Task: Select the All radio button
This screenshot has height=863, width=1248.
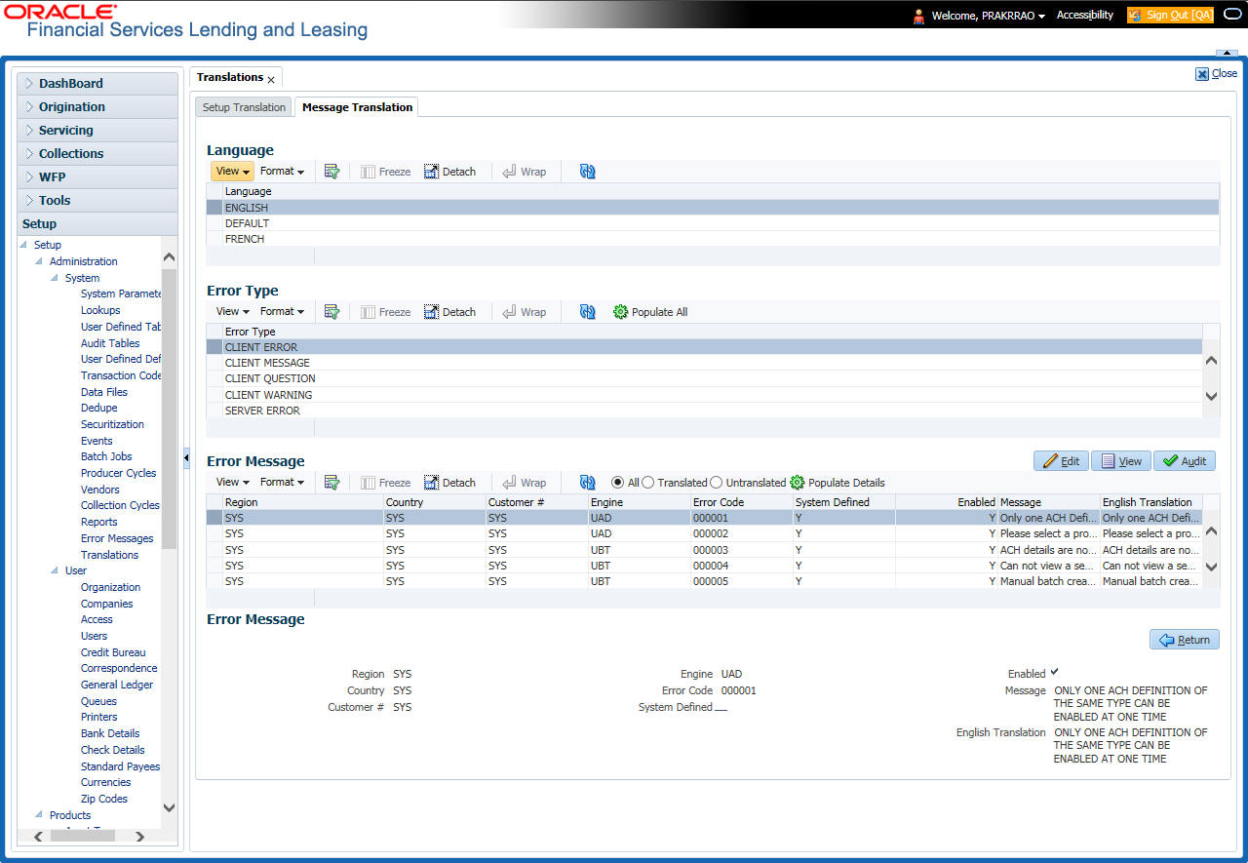Action: 617,483
